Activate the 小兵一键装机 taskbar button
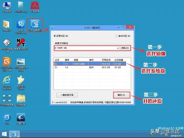Viewport: 184px width, 138px height. [14, 134]
